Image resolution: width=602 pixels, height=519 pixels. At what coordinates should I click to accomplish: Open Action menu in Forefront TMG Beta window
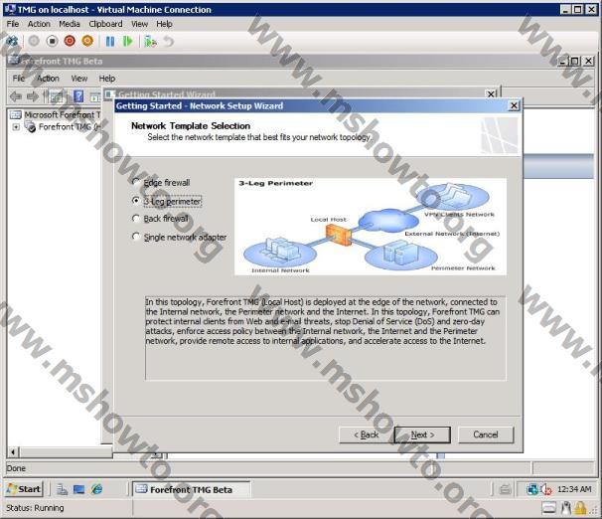point(48,79)
